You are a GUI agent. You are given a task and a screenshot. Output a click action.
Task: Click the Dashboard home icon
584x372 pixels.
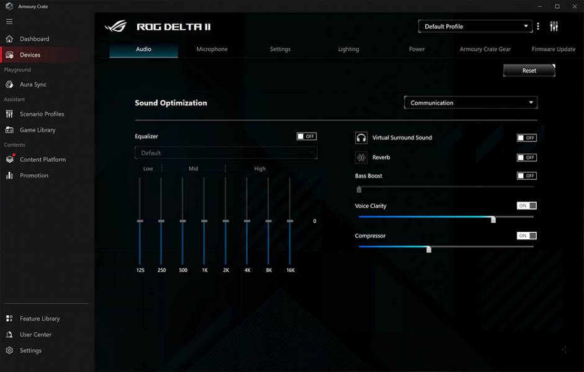pyautogui.click(x=9, y=38)
